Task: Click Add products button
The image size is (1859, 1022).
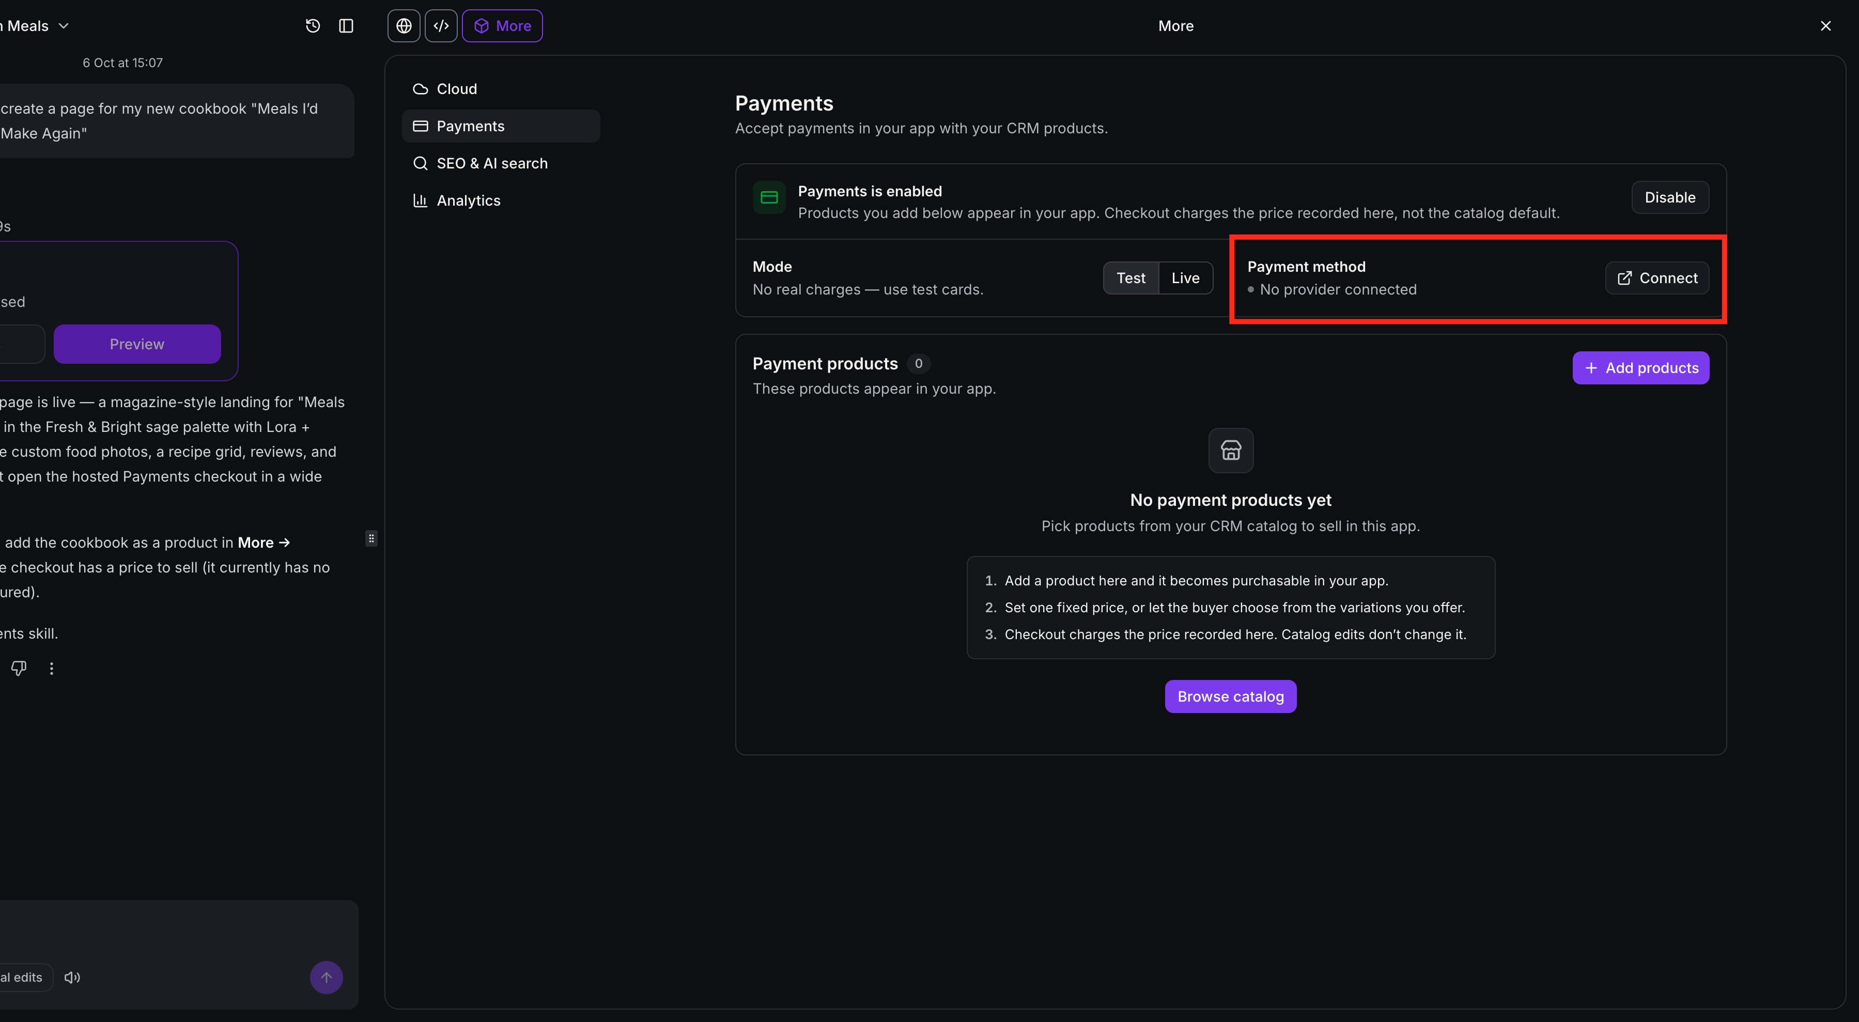Action: tap(1641, 368)
